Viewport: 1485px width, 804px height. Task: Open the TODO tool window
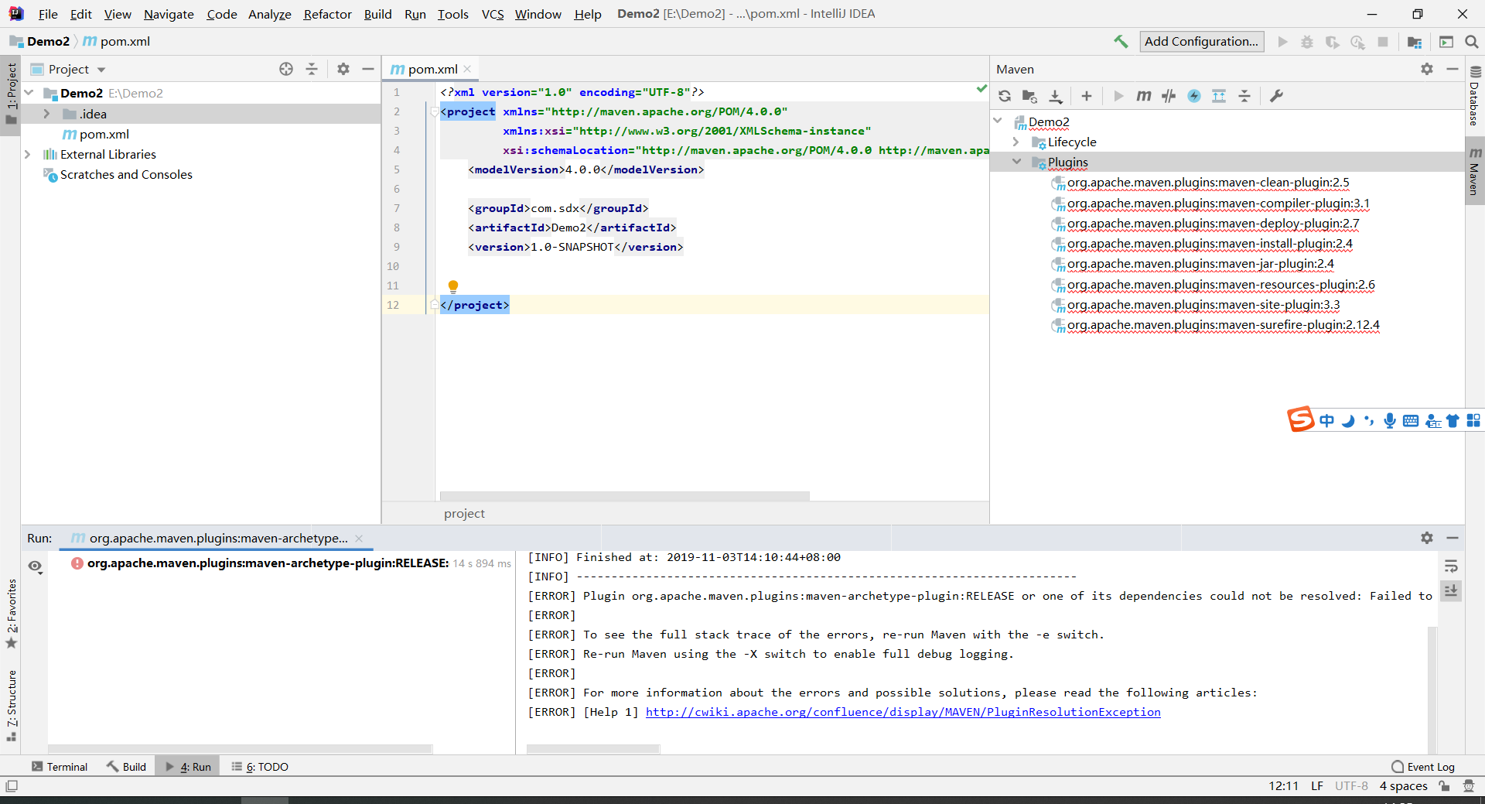(x=260, y=767)
